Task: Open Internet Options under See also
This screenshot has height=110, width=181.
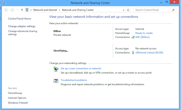Action: coord(17,98)
